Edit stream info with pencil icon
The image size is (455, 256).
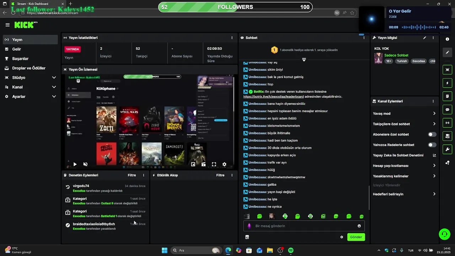click(424, 38)
